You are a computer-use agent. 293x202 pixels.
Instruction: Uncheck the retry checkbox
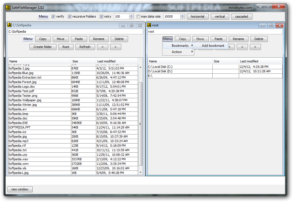pyautogui.click(x=101, y=17)
